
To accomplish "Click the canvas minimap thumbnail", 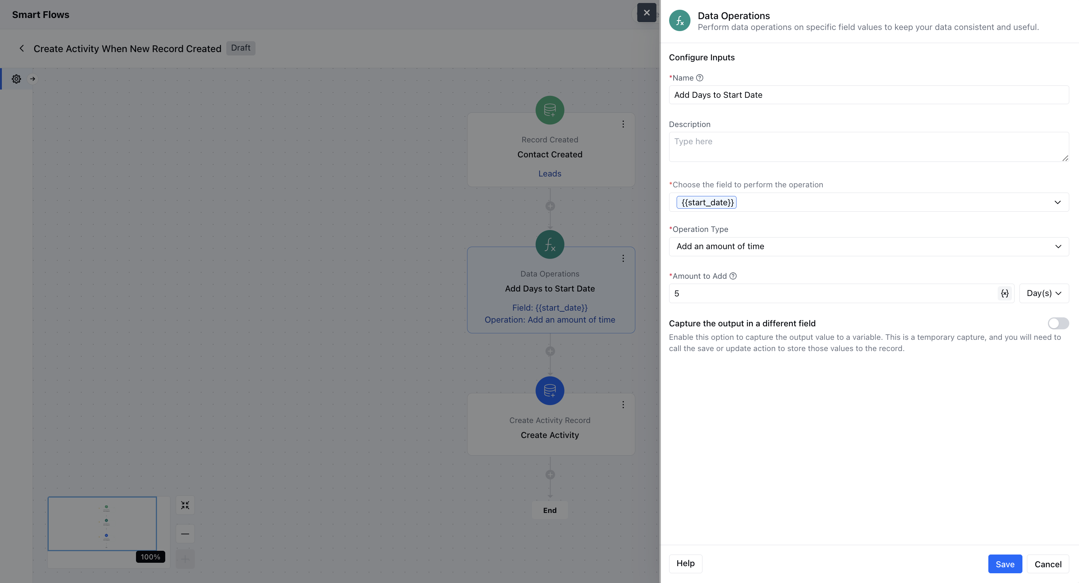I will [x=103, y=523].
